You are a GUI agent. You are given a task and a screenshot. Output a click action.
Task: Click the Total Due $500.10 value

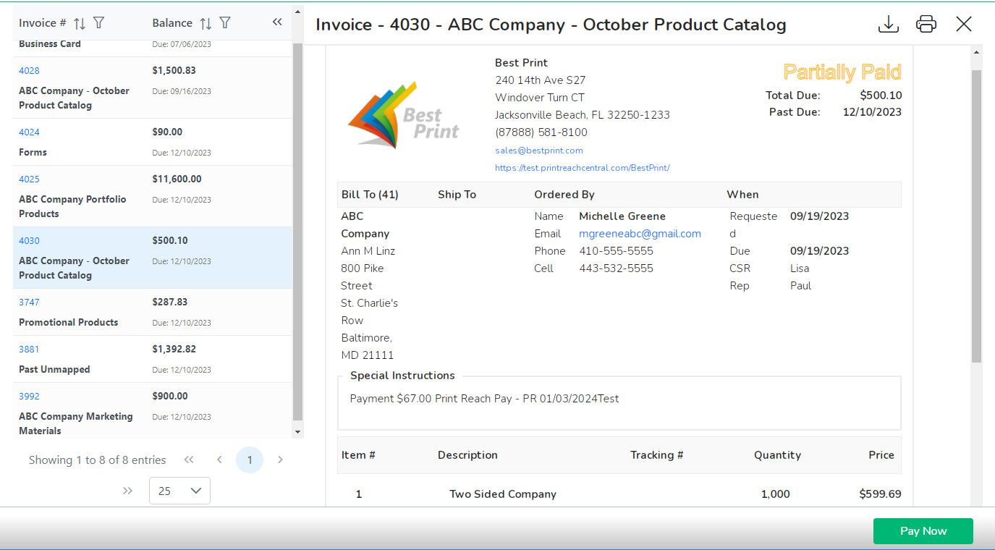point(881,95)
